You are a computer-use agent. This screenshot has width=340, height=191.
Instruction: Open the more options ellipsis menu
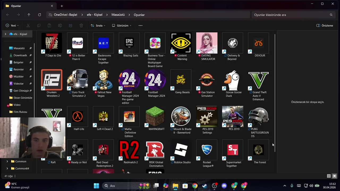141,25
